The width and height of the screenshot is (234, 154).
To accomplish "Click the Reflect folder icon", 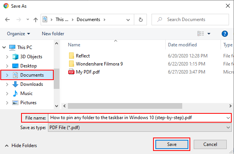I will pyautogui.click(x=71, y=56).
